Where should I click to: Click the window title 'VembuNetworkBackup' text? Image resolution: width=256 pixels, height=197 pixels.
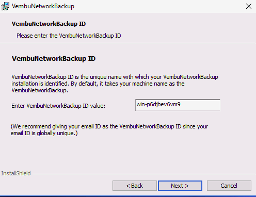point(43,6)
